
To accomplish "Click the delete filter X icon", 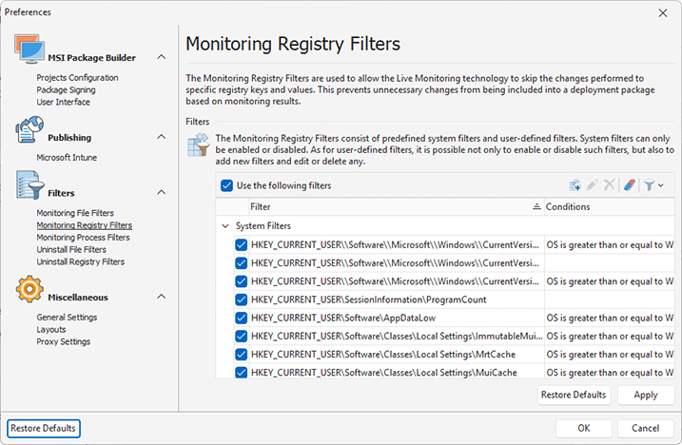I will pos(609,185).
